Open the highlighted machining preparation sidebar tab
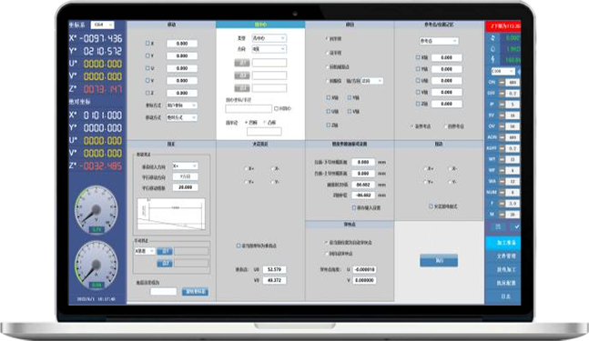This screenshot has height=341, width=589. point(503,243)
